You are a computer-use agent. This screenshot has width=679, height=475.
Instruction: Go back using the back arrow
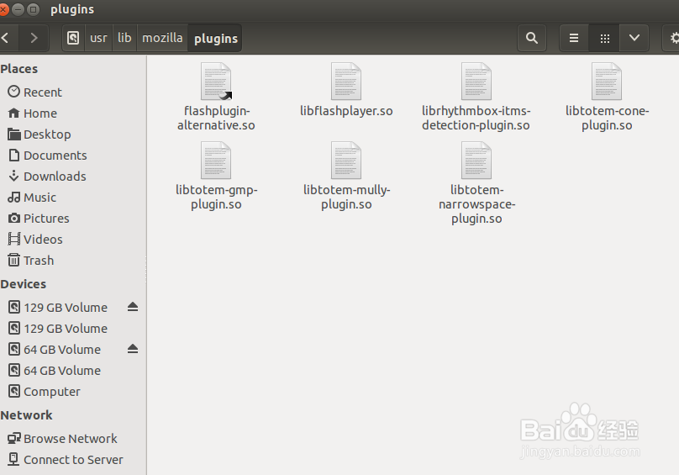6,38
